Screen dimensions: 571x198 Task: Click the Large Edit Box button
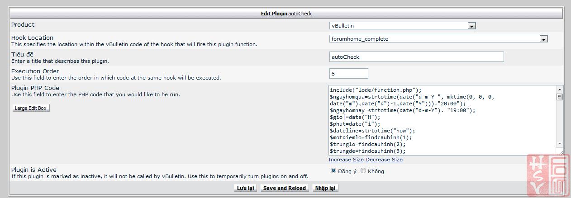[x=31, y=108]
